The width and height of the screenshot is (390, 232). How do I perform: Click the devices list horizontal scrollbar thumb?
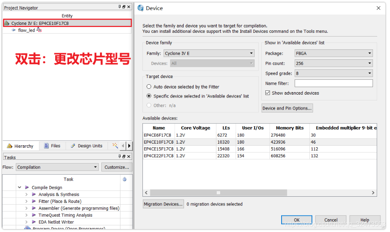click(x=218, y=193)
